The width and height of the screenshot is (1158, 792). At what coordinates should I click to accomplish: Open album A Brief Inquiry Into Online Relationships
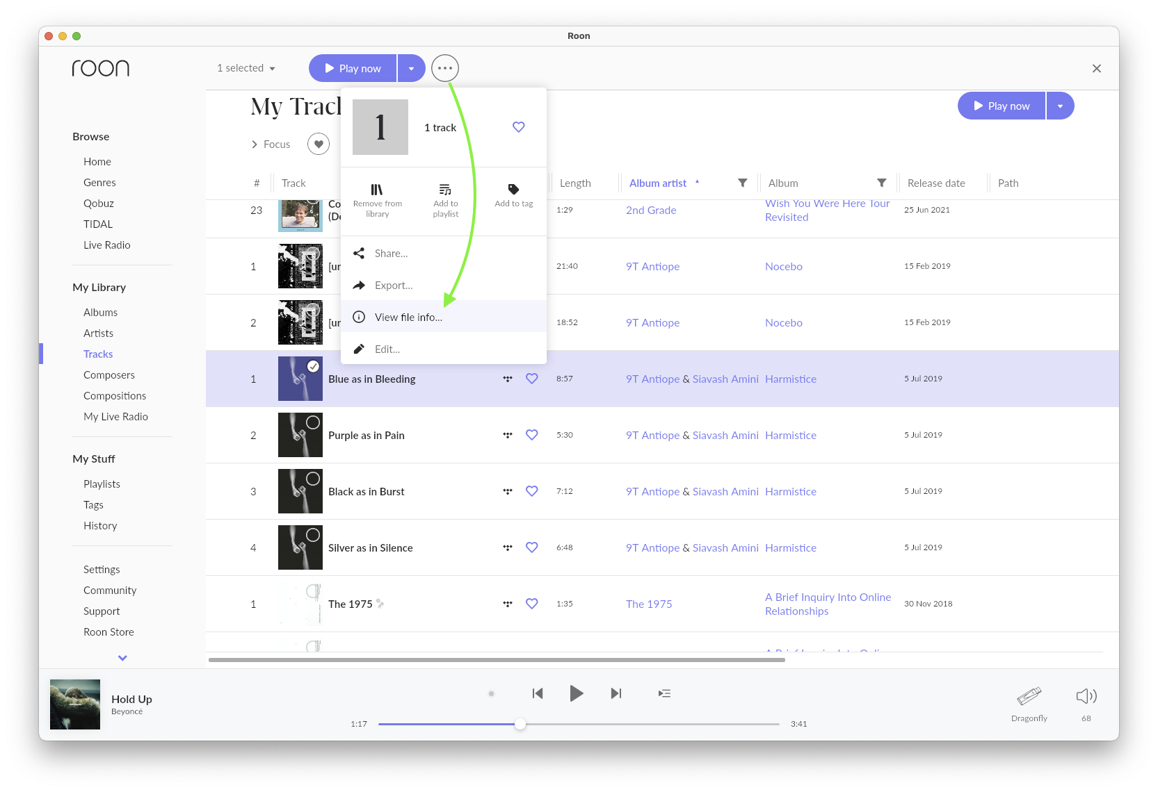828,604
